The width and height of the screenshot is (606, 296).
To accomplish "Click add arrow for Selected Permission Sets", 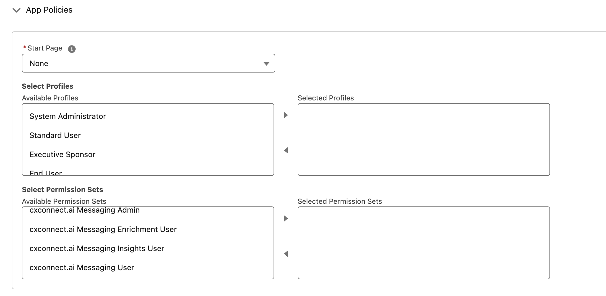I will (286, 218).
